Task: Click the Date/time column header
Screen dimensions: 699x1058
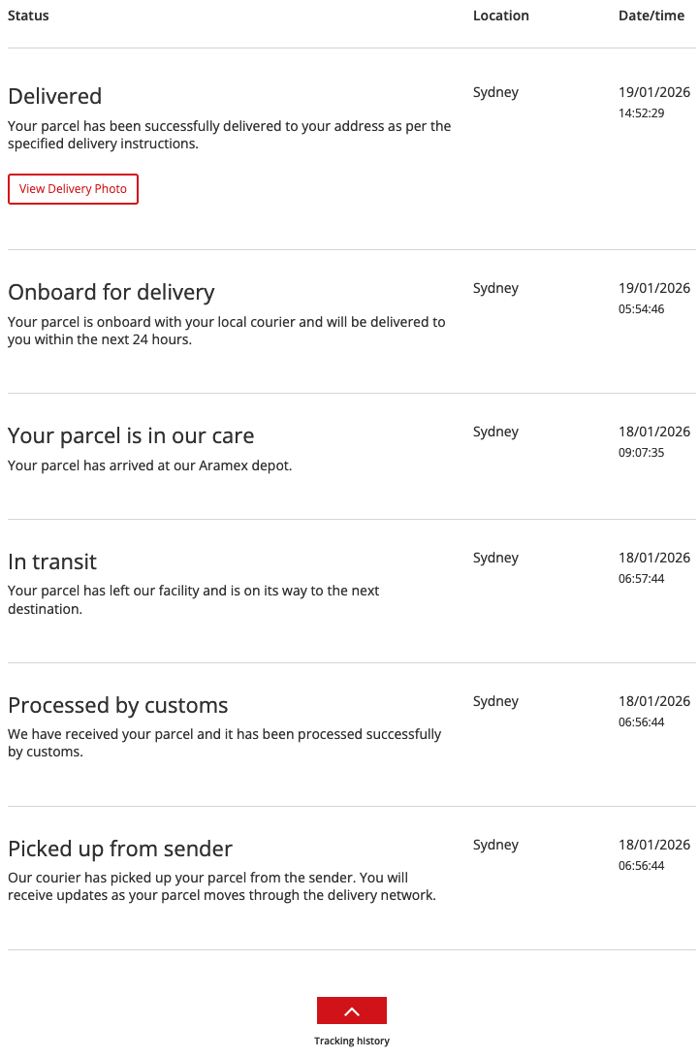Action: pyautogui.click(x=651, y=16)
